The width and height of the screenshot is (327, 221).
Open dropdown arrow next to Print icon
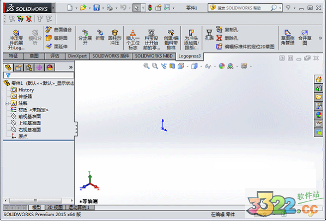click(x=117, y=8)
